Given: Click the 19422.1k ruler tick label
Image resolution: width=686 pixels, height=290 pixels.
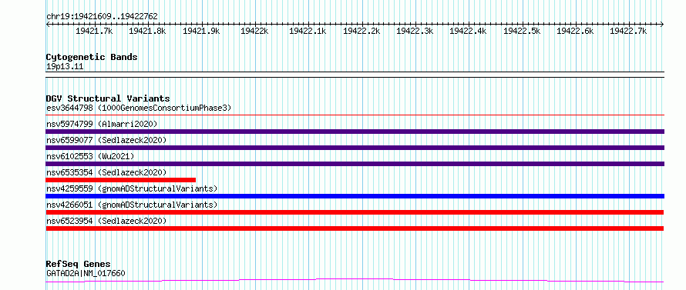Looking at the screenshot, I should coord(308,31).
